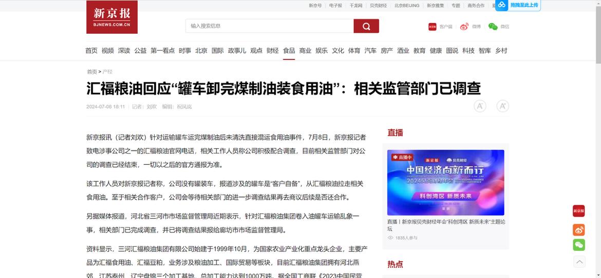601x278 pixels.
Task: Click the 首页 breadcrumb link
Action: click(x=91, y=72)
